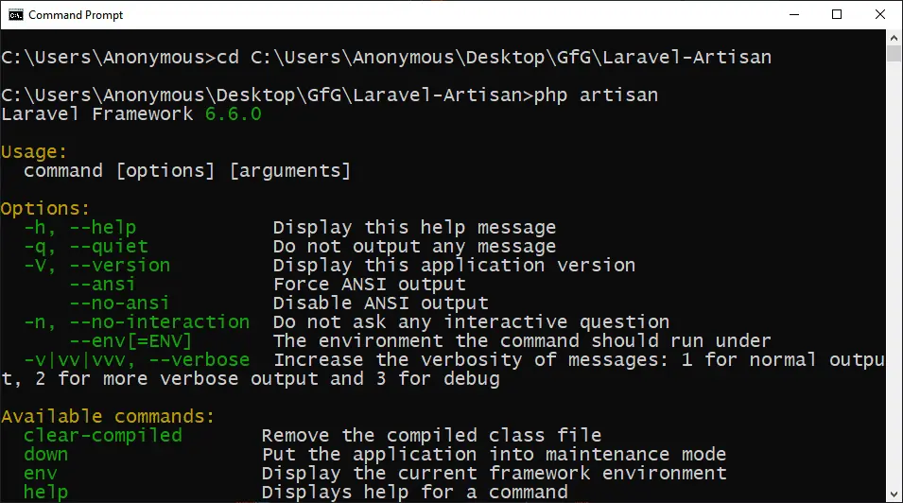Maximize the Command Prompt window

pyautogui.click(x=837, y=15)
